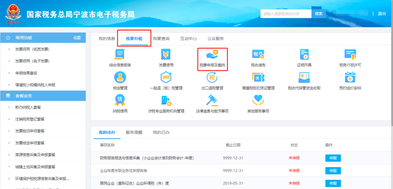Click 退出 to log out
This screenshot has height=189, width=393.
pyautogui.click(x=382, y=13)
